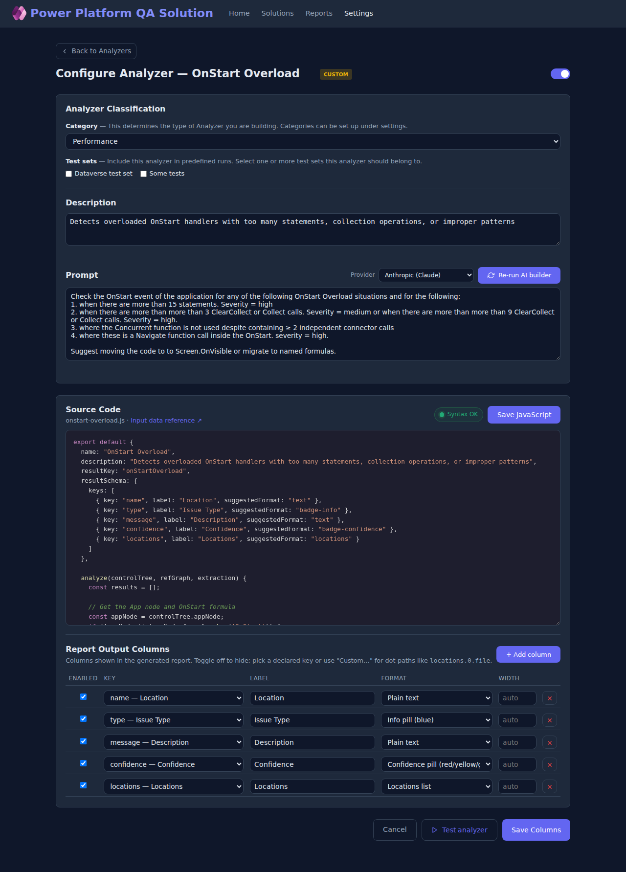Click the CUSTOM badge
The height and width of the screenshot is (872, 626).
[336, 74]
